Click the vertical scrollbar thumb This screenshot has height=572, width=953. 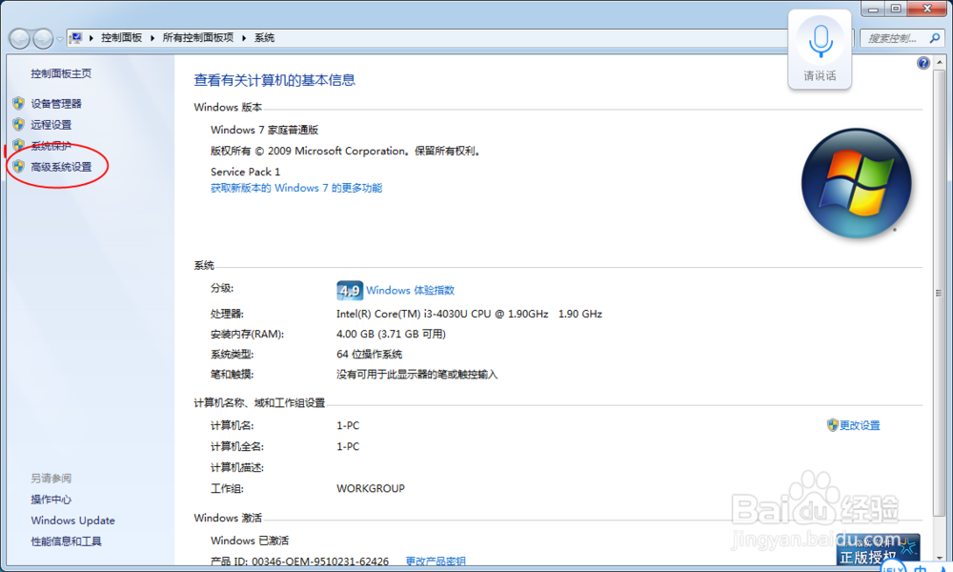(940, 292)
